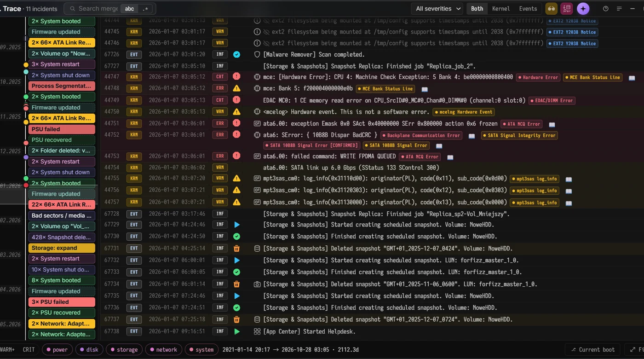Switch to the Kernel log tab
Image resolution: width=644 pixels, height=359 pixels.
pyautogui.click(x=501, y=9)
